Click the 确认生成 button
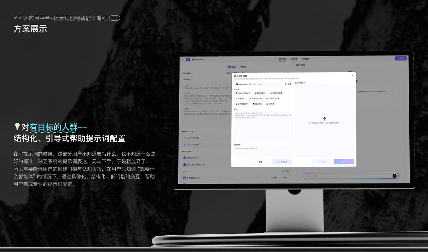The height and width of the screenshot is (252, 428). point(282,162)
